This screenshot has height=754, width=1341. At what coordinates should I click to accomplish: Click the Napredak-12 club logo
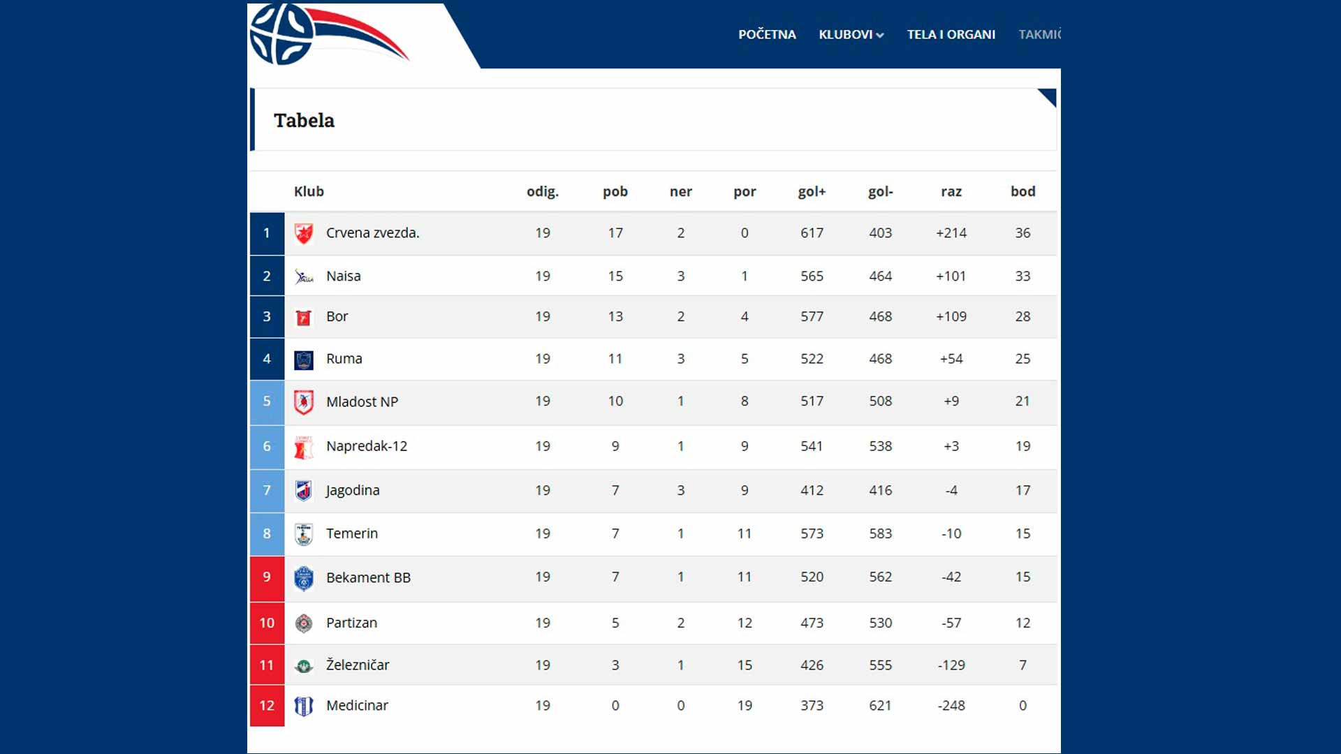(x=303, y=447)
